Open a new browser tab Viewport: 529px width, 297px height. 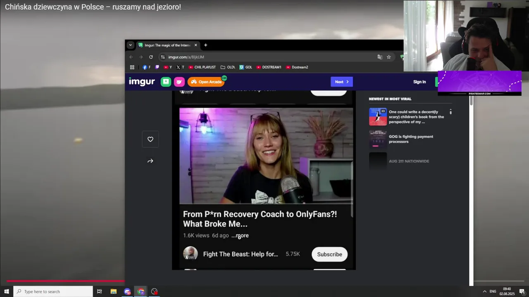coord(205,45)
